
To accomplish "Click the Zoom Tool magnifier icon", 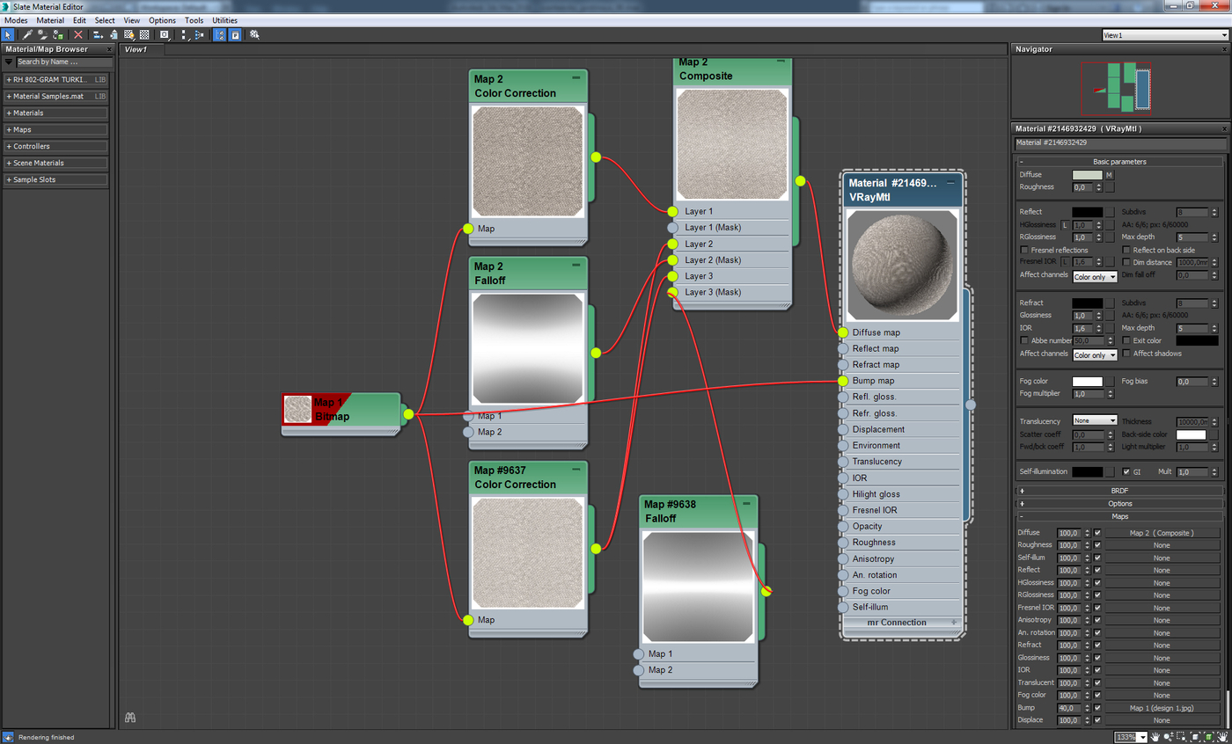I will [1168, 736].
